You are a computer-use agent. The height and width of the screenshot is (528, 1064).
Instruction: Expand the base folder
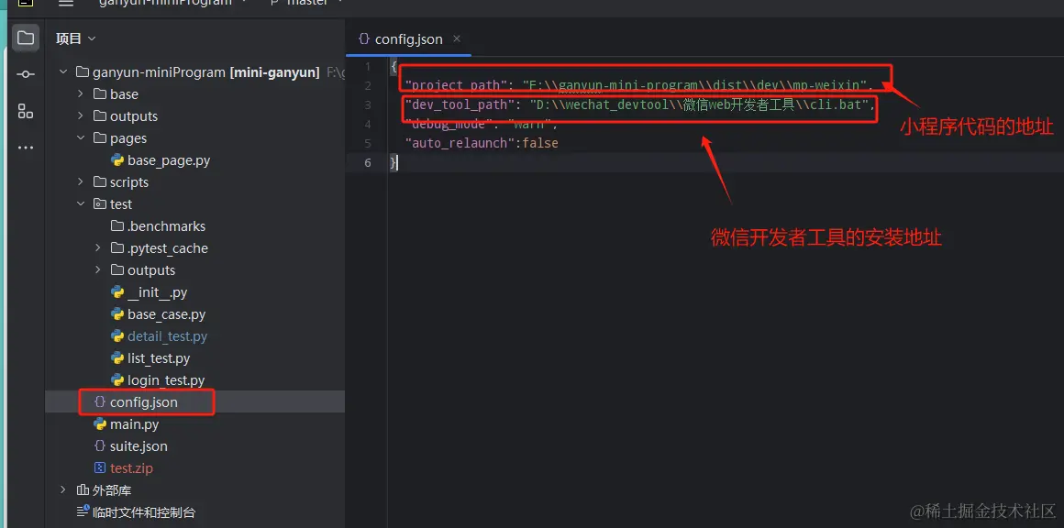click(80, 94)
